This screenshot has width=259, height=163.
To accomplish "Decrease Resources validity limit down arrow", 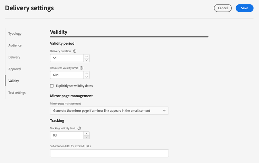I will [x=87, y=77].
